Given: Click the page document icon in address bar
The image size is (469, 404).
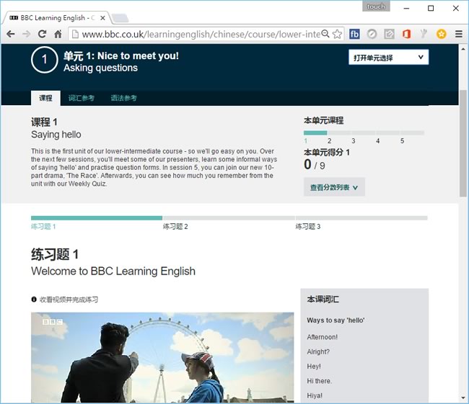Looking at the screenshot, I should point(75,34).
